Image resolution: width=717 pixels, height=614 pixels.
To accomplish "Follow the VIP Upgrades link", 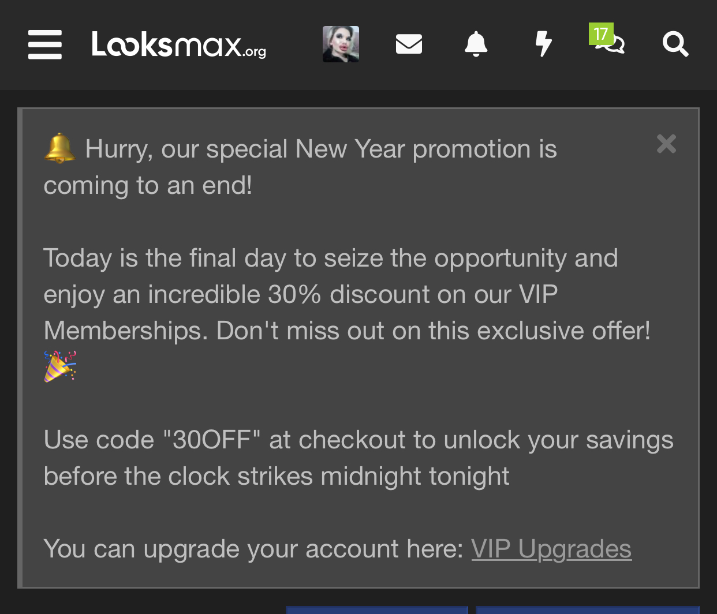I will (x=551, y=549).
